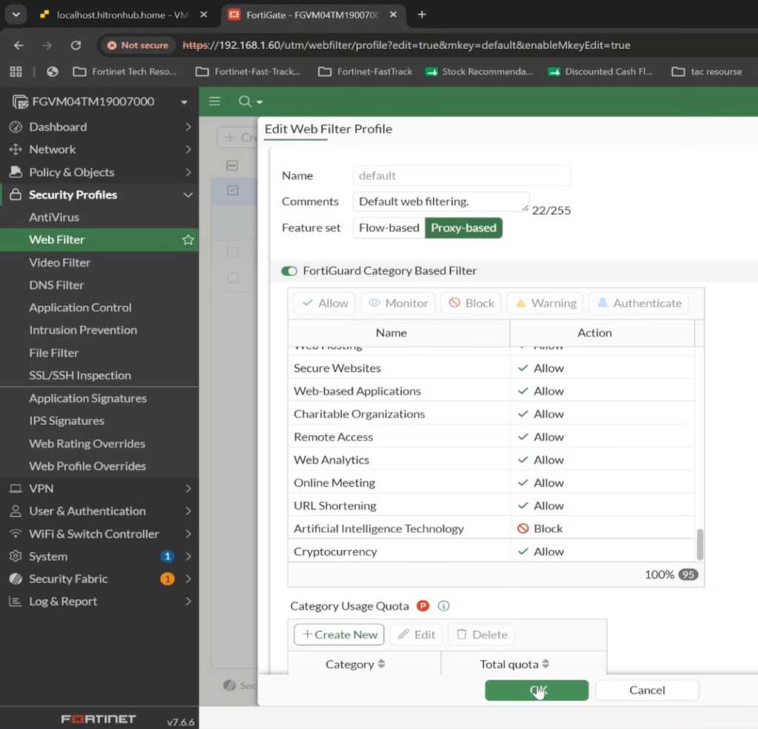Sort by Category column header arrows
Viewport: 758px width, 729px height.
[x=381, y=664]
